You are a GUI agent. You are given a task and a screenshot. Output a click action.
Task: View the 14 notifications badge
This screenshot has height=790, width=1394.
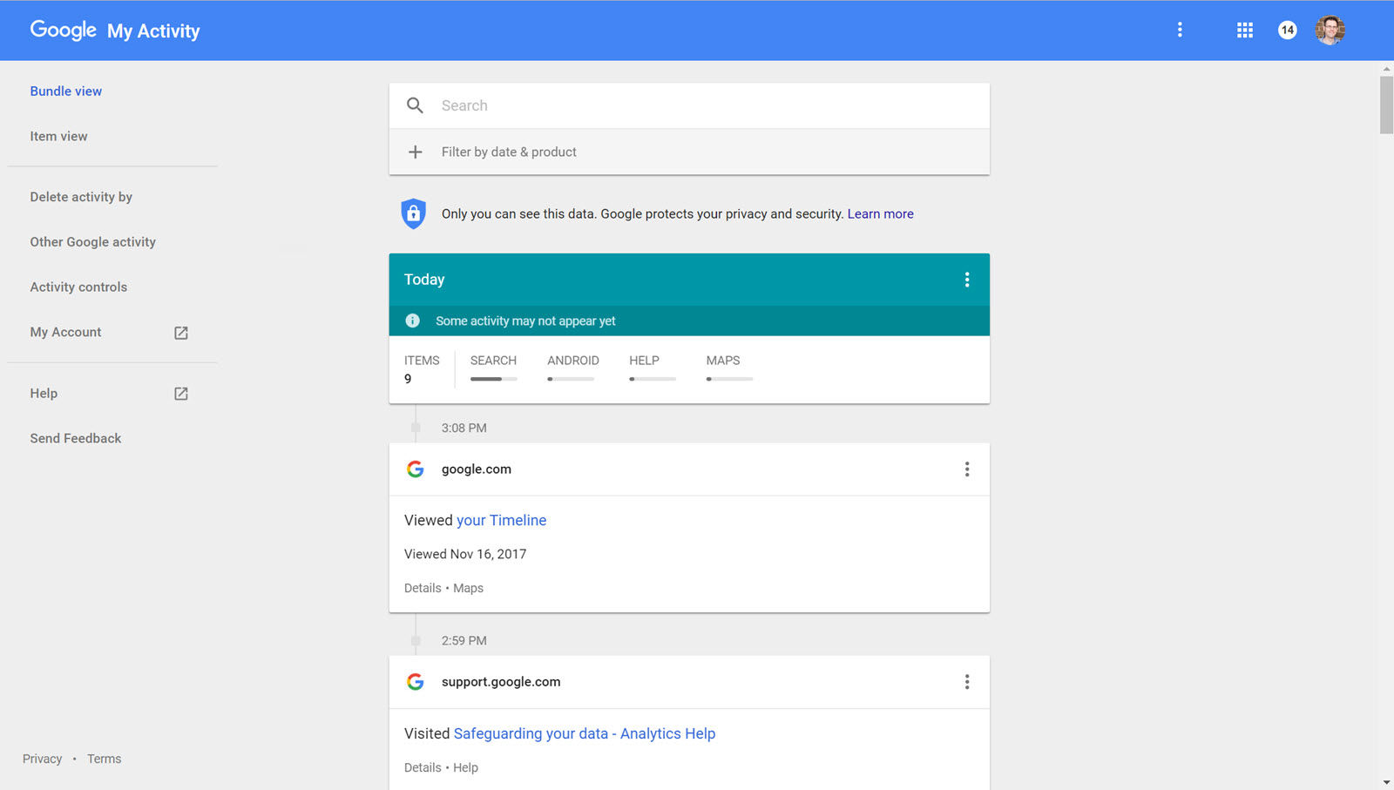[x=1288, y=30]
